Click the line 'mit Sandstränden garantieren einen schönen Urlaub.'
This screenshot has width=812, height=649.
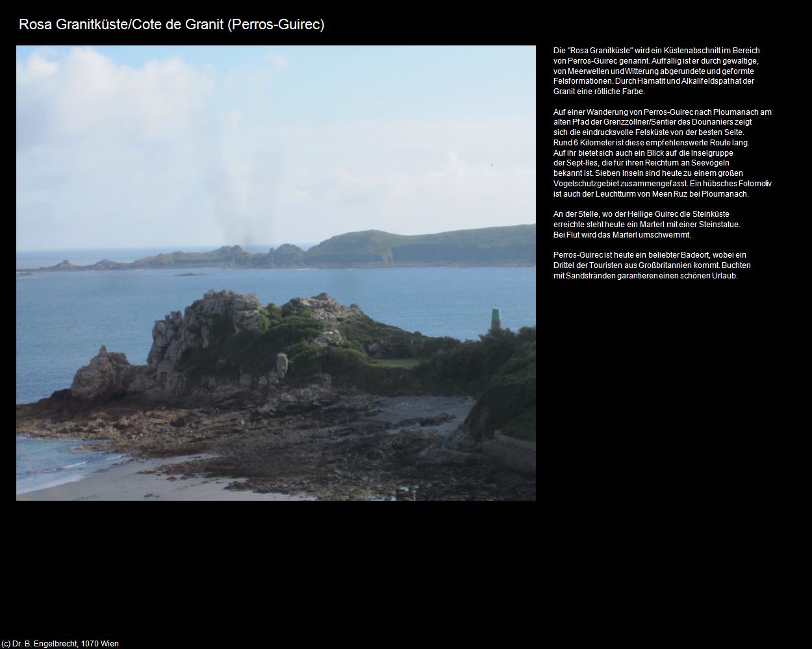(x=646, y=275)
